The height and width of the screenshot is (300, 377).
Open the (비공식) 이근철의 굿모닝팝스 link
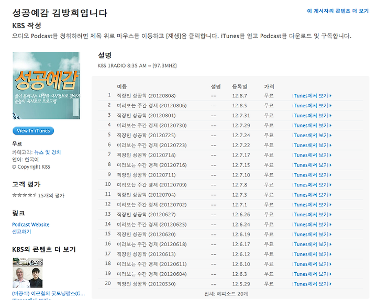48,294
